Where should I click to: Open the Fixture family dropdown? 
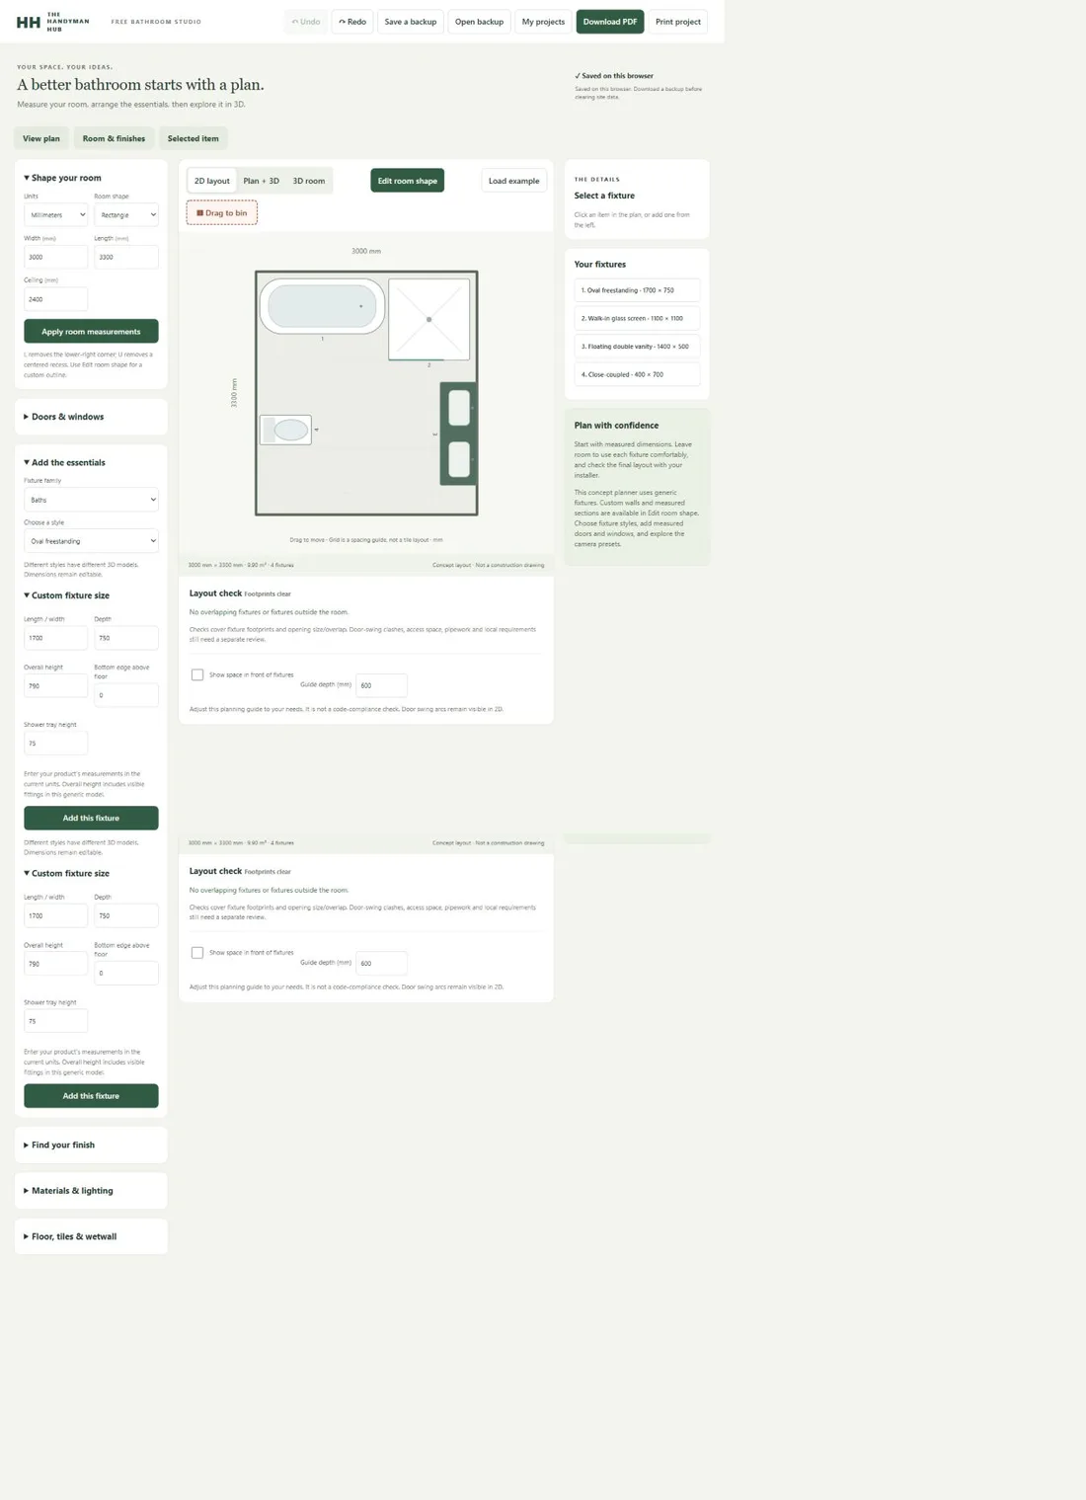point(91,500)
